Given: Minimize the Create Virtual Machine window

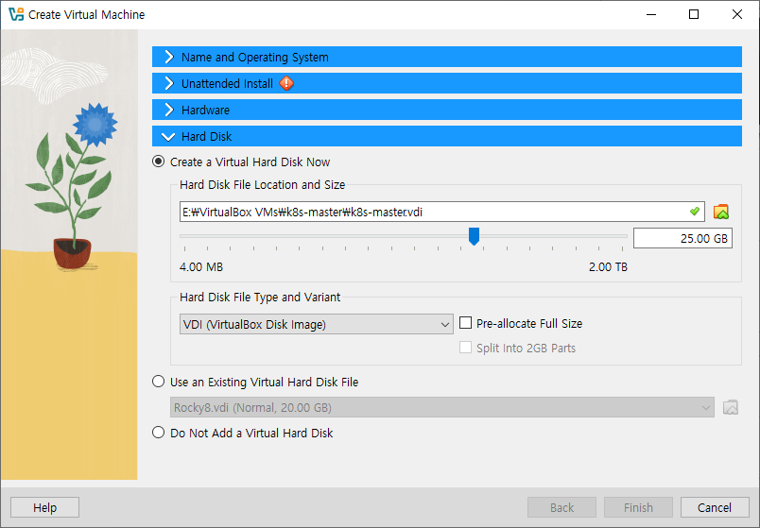Looking at the screenshot, I should [x=651, y=14].
